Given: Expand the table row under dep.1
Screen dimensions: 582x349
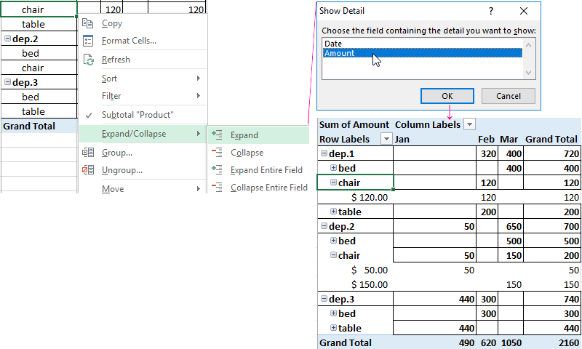Looking at the screenshot, I should pos(334,212).
